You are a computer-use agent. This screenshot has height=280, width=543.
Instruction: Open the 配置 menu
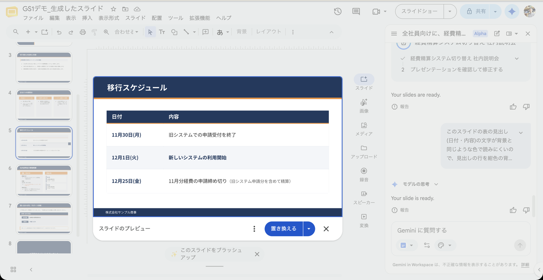coord(157,18)
